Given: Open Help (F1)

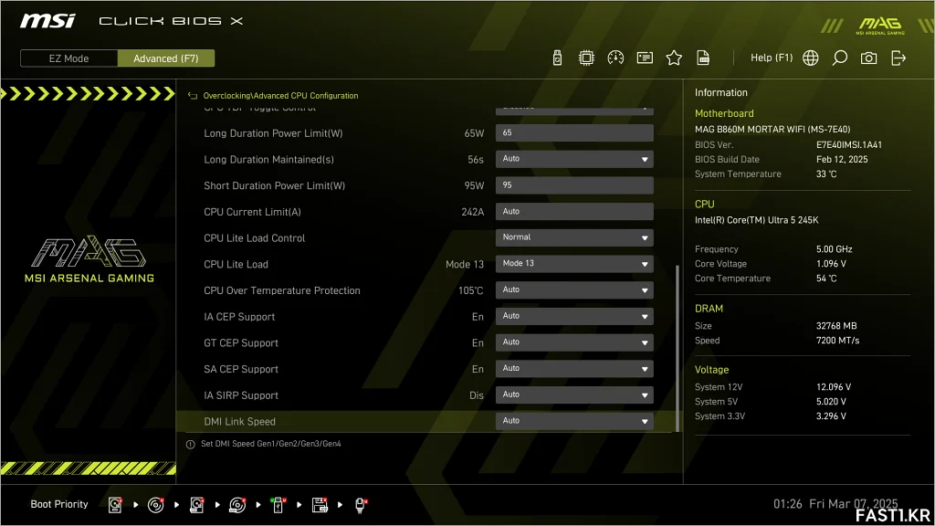Looking at the screenshot, I should (x=771, y=58).
